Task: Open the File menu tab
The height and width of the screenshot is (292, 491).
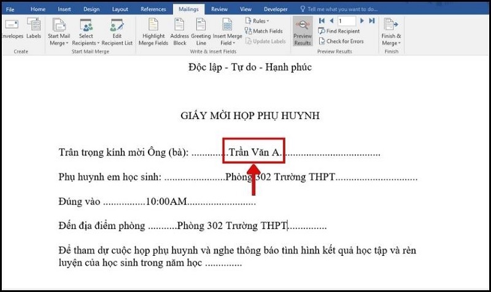Action: coord(10,9)
